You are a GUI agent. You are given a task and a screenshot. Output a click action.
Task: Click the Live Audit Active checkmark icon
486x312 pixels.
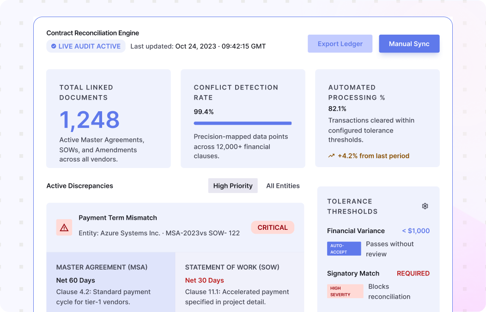[54, 46]
